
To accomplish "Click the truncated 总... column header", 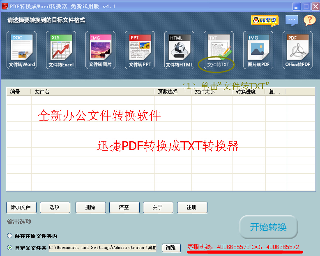I will (x=276, y=92).
